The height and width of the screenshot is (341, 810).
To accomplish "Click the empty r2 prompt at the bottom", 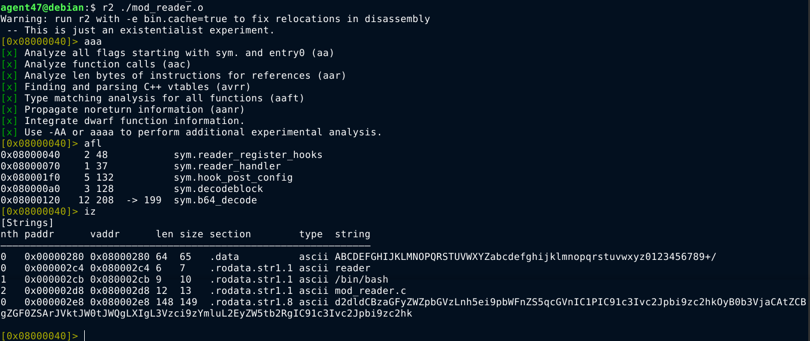I will coord(85,336).
